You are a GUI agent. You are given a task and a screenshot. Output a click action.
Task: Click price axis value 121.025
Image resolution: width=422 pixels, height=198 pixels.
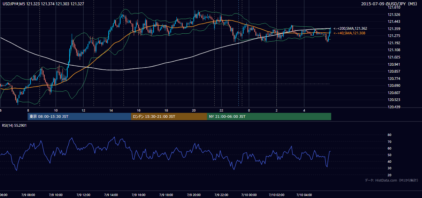point(394,57)
